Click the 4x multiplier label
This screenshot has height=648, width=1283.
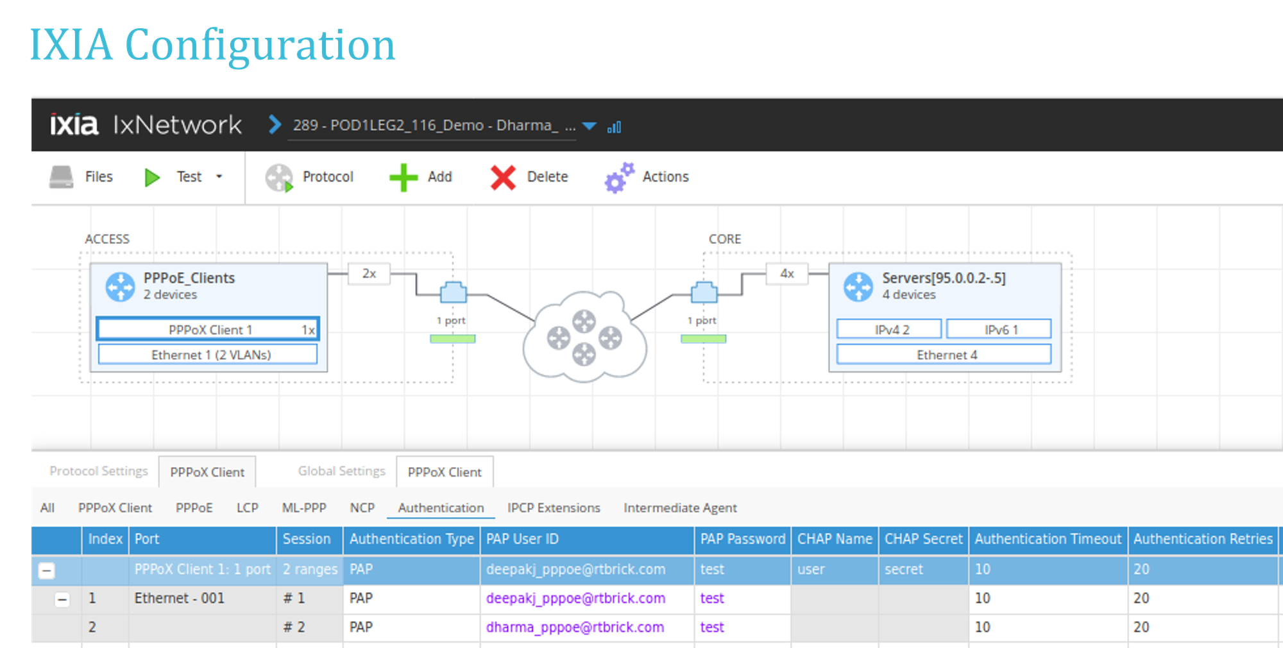click(x=787, y=273)
